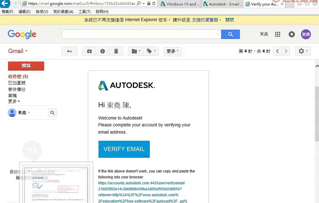Viewport: 319px width, 203px height.
Task: Click the mail.google.com URL address field
Action: coord(81,3)
